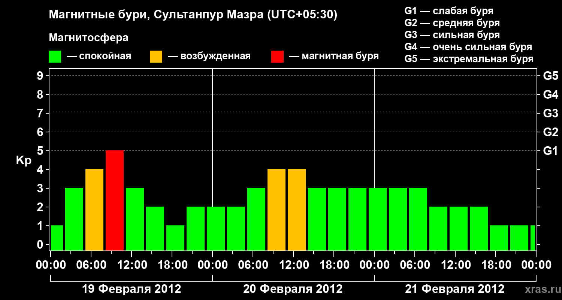This screenshot has width=562, height=300.
Task: Click the 'G4 — очень сильная буря' legend line
Action: (468, 47)
